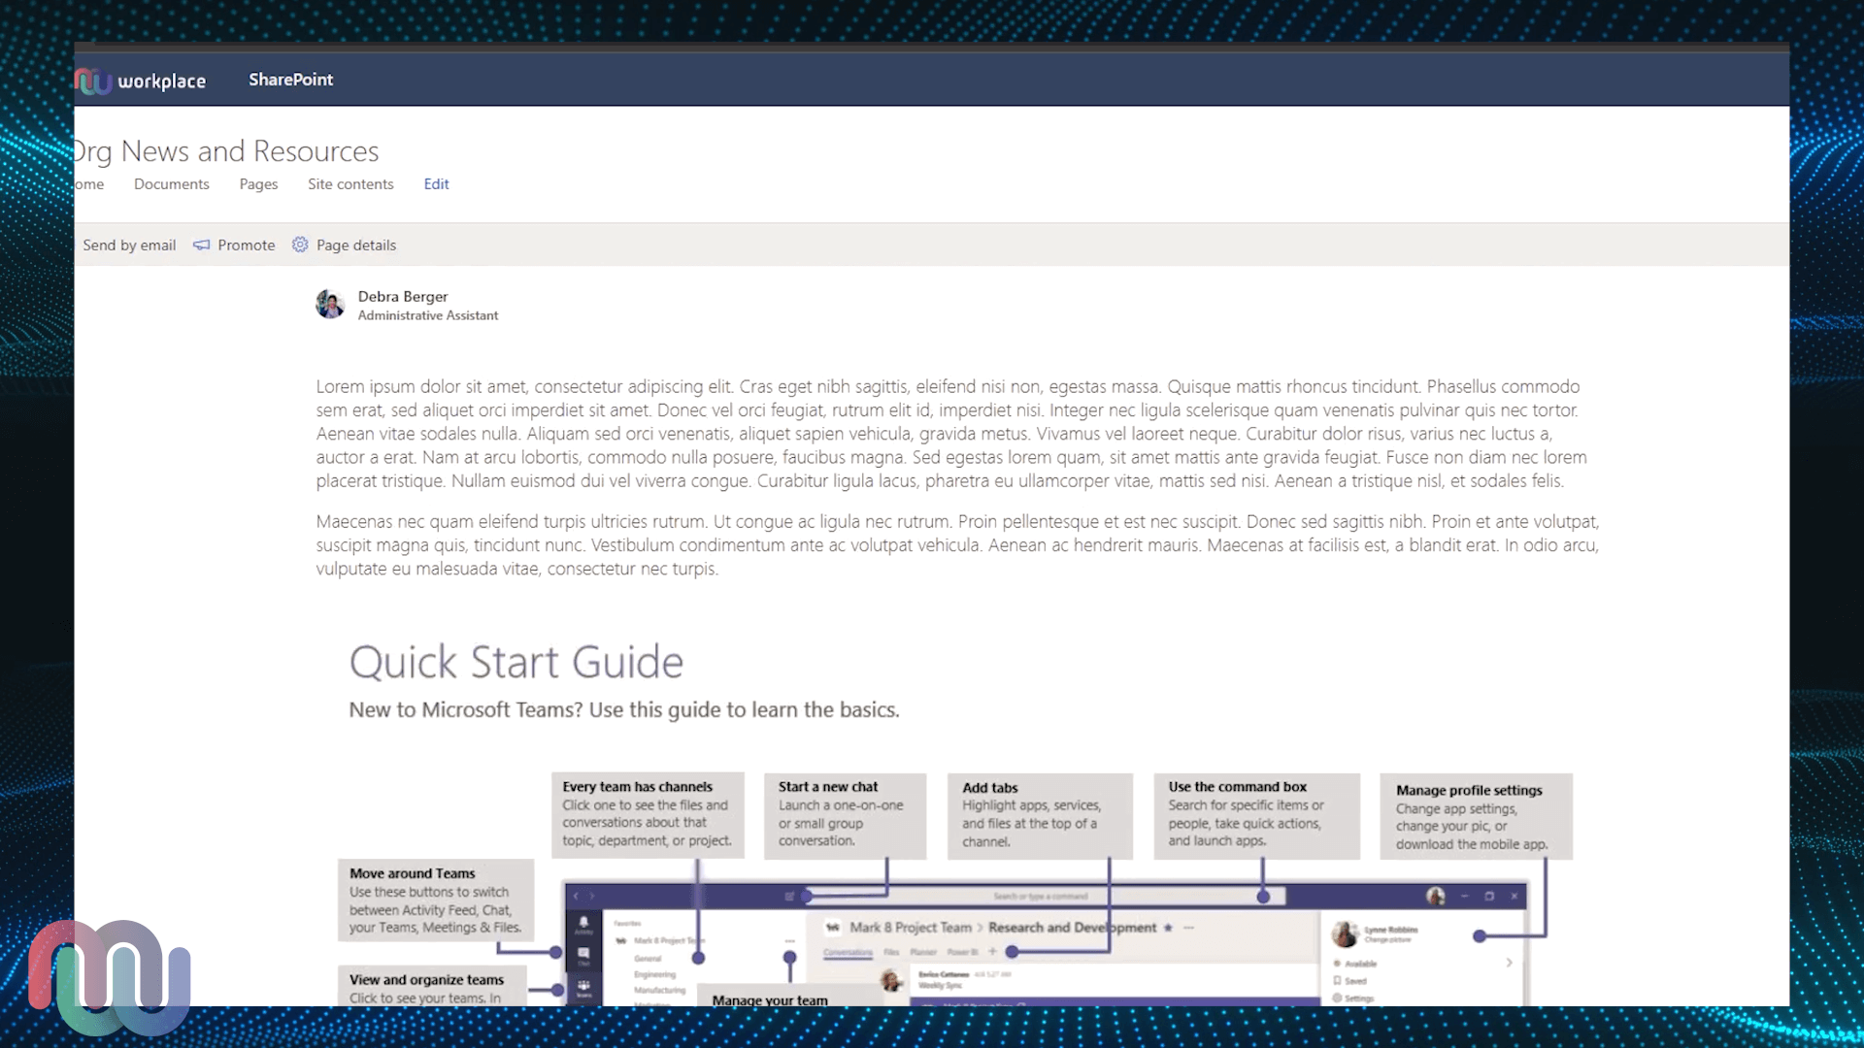Click 'New to Microsoft Teams?' subtitle text
The height and width of the screenshot is (1048, 1864).
click(x=624, y=710)
